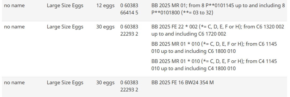290x97 pixels.
Task: Click UPC 0 60383 22293 2 in the last row
Action: tap(129, 86)
